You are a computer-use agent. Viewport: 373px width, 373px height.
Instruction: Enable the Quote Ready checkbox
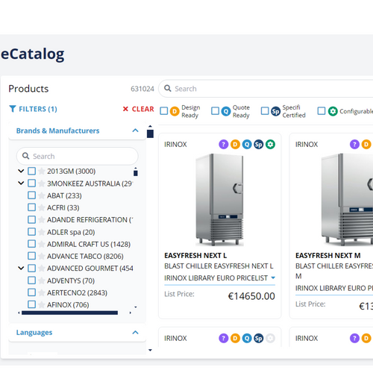pyautogui.click(x=215, y=111)
